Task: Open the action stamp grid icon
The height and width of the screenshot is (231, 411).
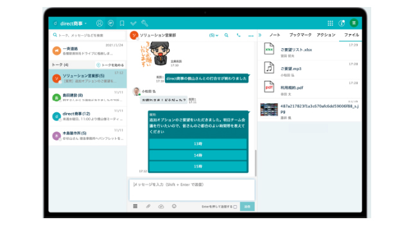Action: click(136, 207)
